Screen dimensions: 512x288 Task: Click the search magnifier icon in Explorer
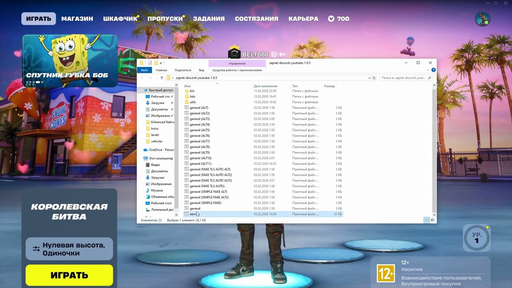pyautogui.click(x=430, y=78)
